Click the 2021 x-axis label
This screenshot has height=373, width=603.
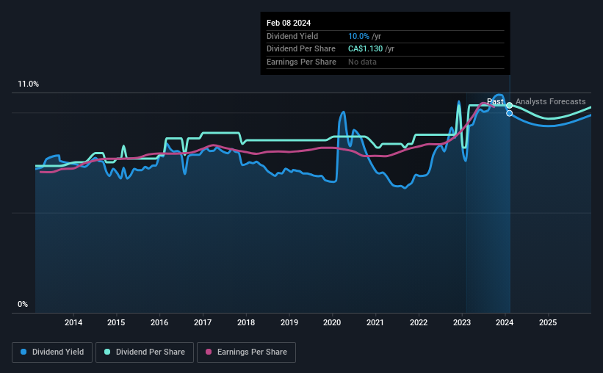click(x=375, y=322)
